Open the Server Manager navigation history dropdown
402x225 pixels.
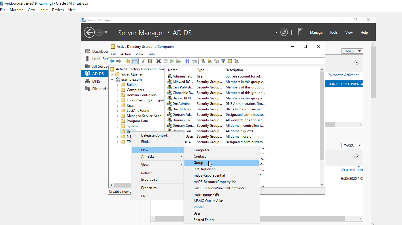106,32
